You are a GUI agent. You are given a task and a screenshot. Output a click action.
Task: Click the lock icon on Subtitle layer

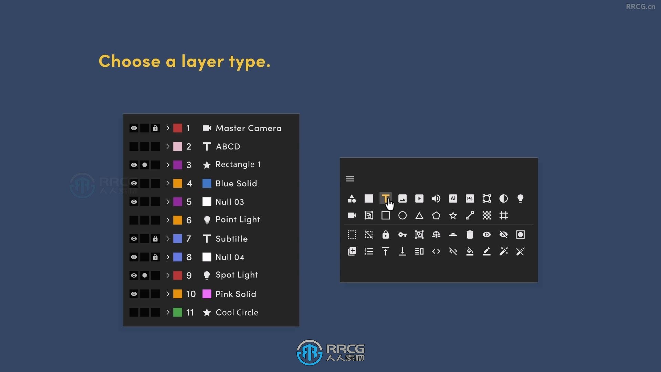point(155,238)
